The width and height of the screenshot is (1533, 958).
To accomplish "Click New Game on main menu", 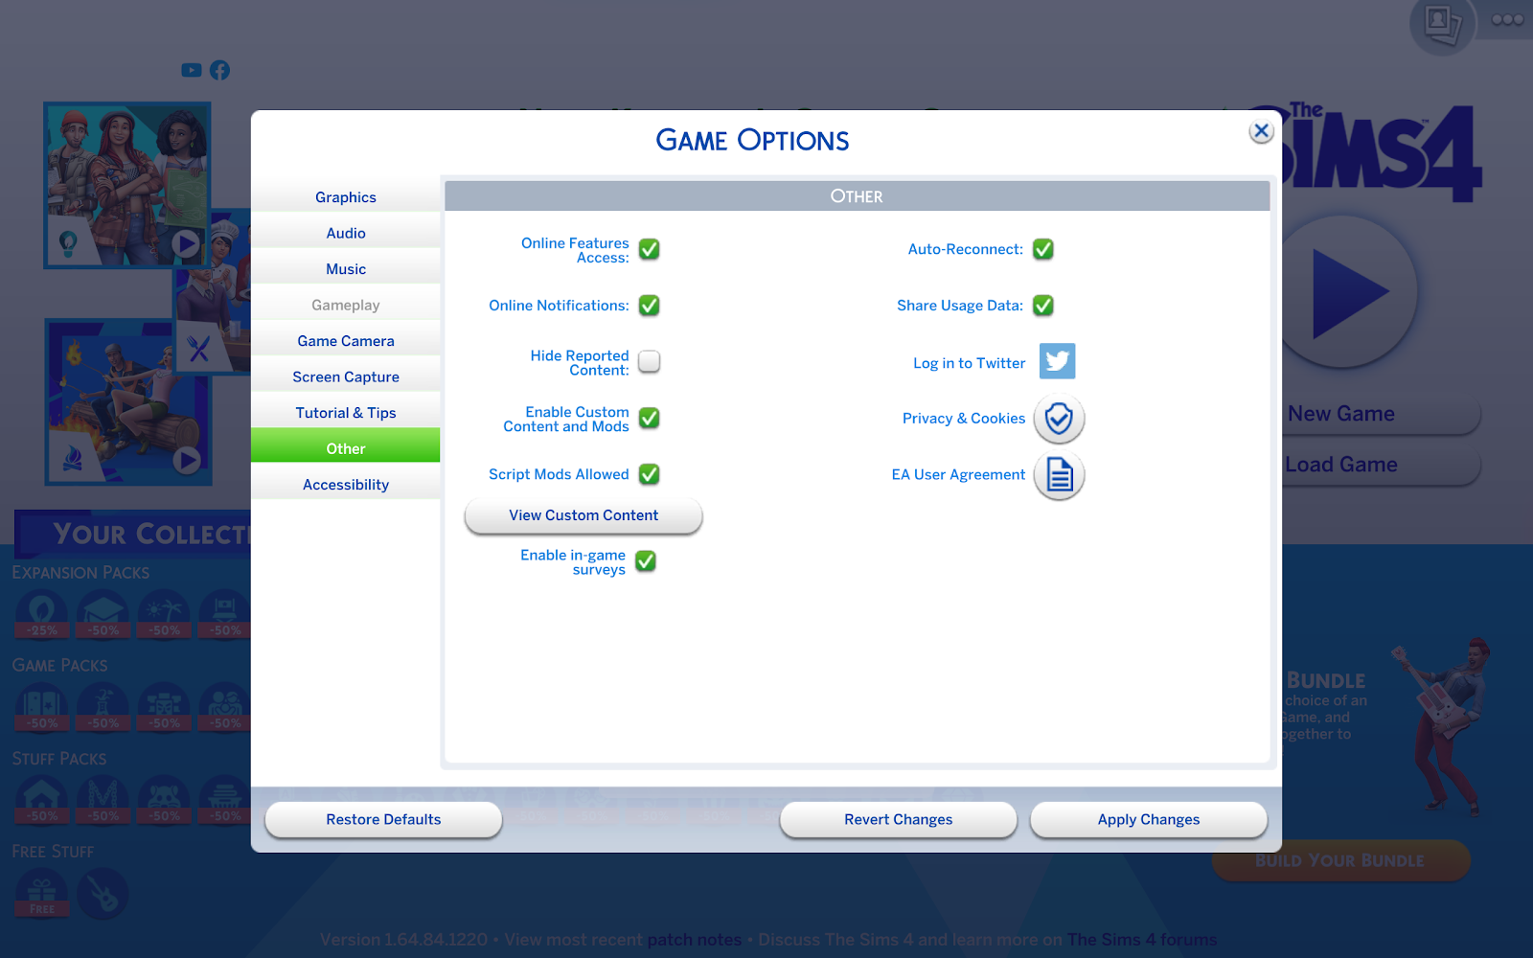I will coord(1381,414).
